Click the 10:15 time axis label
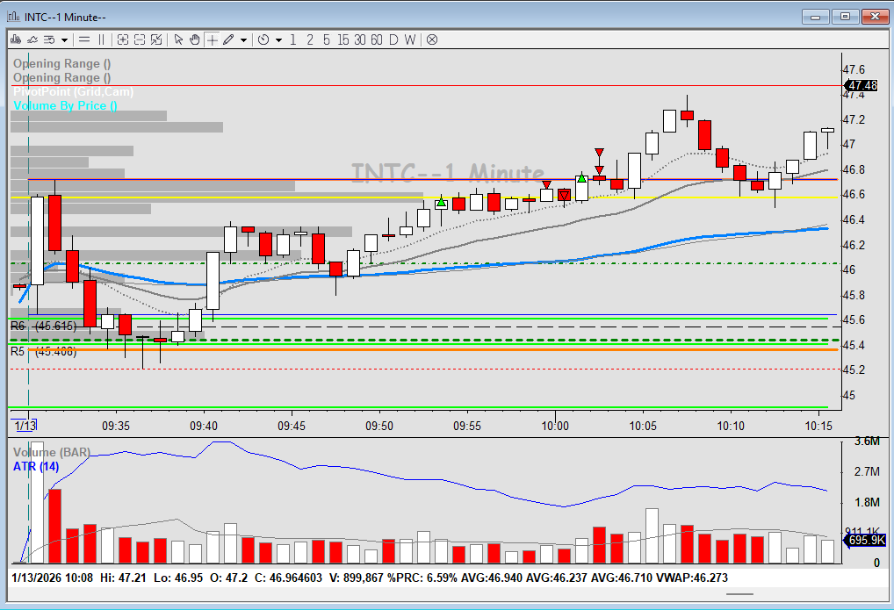The image size is (894, 610). tap(818, 426)
